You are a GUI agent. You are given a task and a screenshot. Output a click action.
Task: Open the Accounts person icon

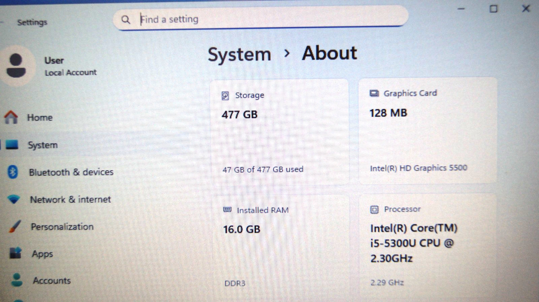click(17, 280)
